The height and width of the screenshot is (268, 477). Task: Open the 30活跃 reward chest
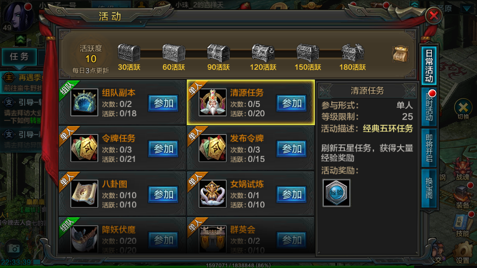[x=129, y=53]
